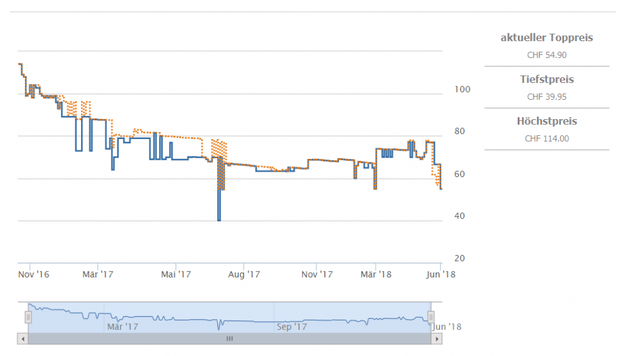Click the right navigator range handle

tap(431, 317)
